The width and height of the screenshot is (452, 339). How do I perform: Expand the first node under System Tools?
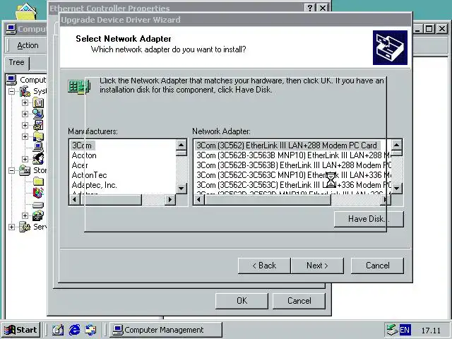pyautogui.click(x=25, y=102)
